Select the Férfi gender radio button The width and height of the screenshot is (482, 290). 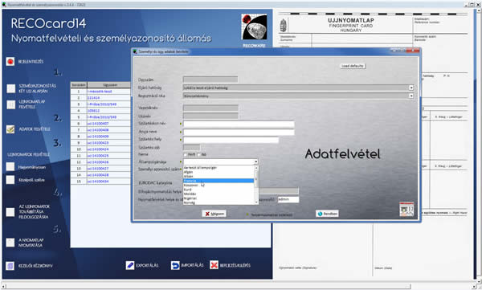pyautogui.click(x=185, y=154)
